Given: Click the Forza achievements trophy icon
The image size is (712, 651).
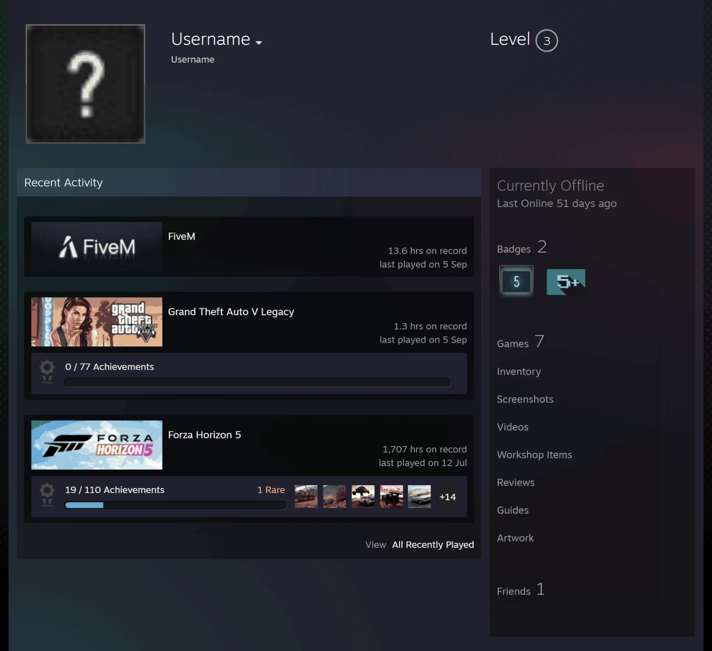Looking at the screenshot, I should (47, 494).
